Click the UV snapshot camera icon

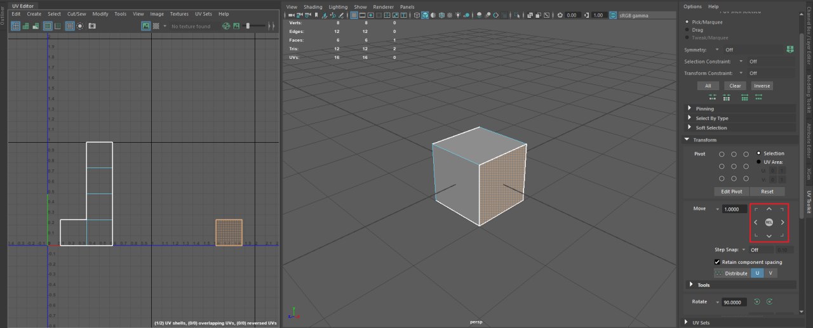coord(92,26)
